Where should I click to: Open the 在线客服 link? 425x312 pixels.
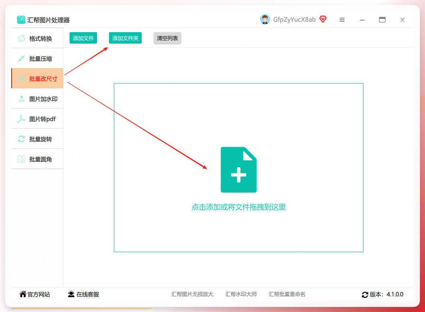tap(83, 294)
